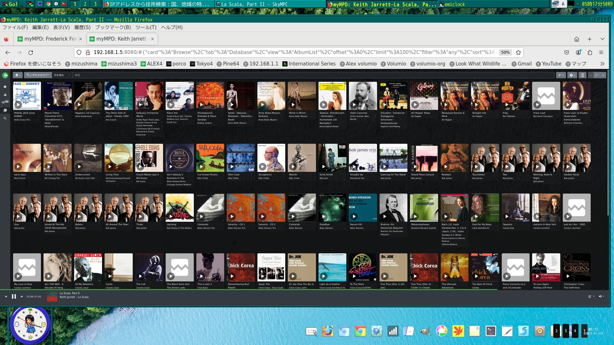Open the sort options dropdown in the toolbar
The image size is (614, 345).
coord(561,75)
